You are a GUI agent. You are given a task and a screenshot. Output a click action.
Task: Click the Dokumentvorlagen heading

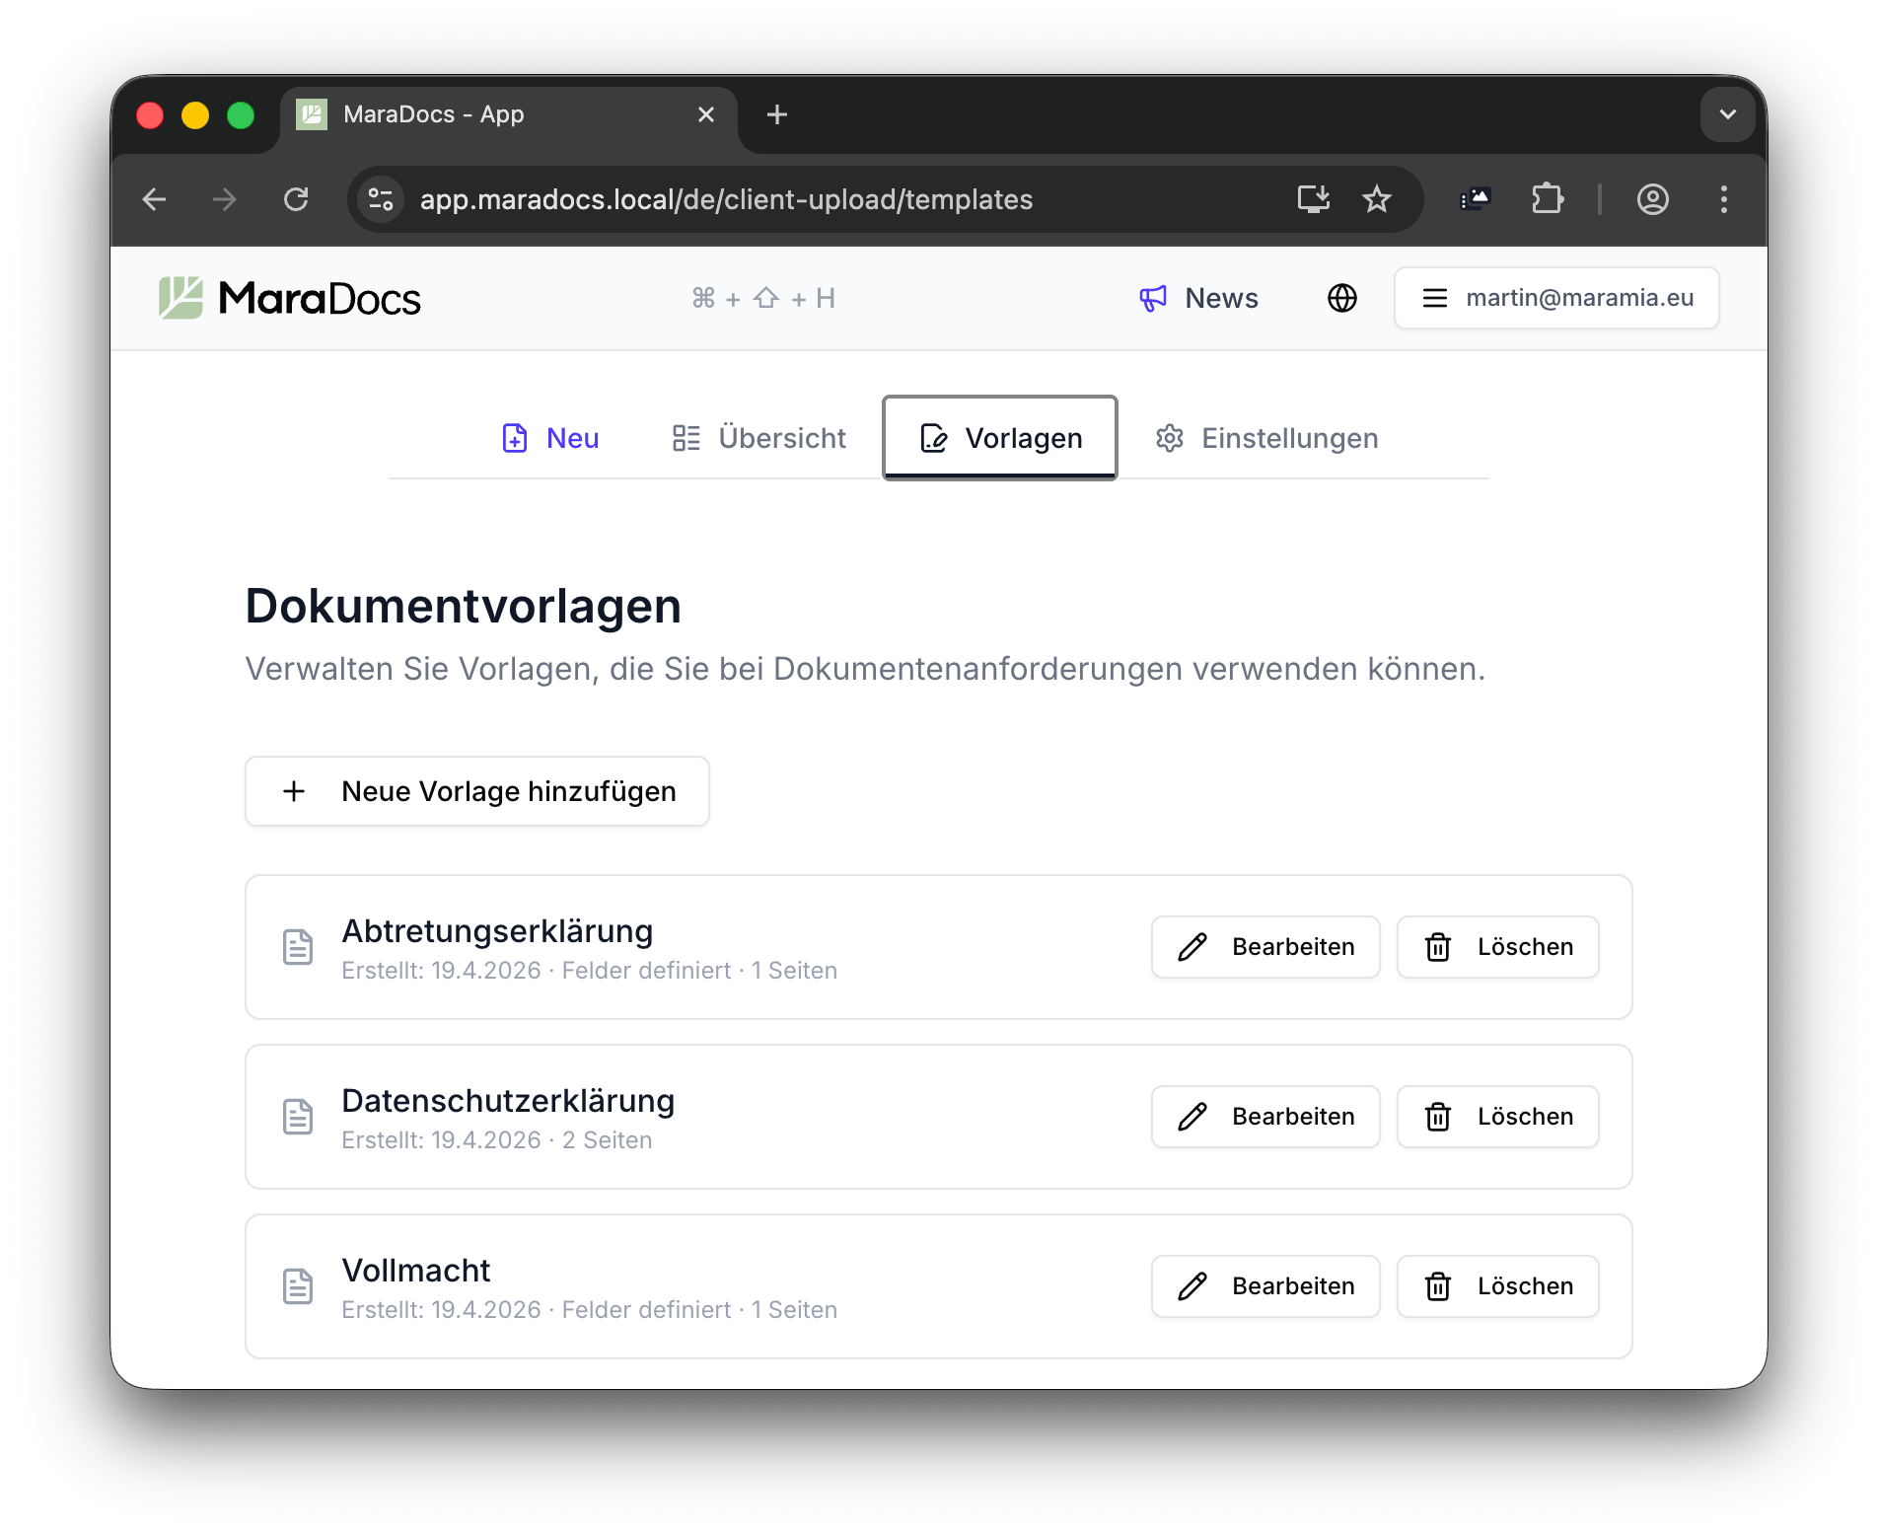(x=464, y=606)
